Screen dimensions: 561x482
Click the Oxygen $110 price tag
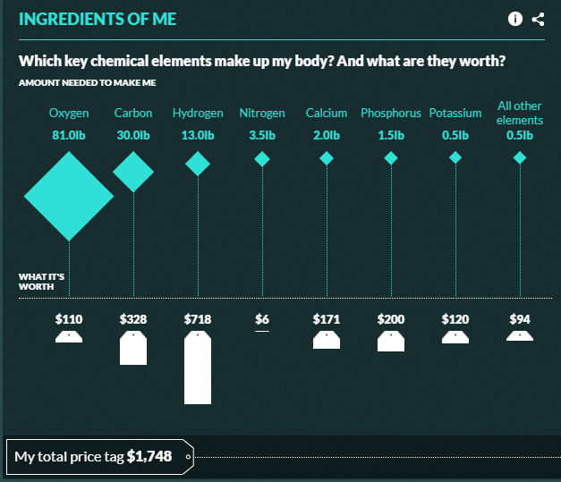point(69,336)
